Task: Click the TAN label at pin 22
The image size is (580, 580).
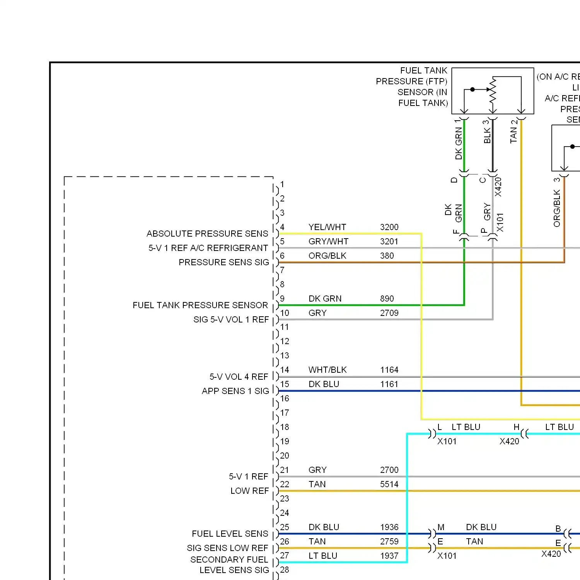Action: 317,484
